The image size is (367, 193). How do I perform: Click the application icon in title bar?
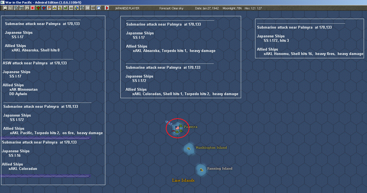pyautogui.click(x=2, y=2)
